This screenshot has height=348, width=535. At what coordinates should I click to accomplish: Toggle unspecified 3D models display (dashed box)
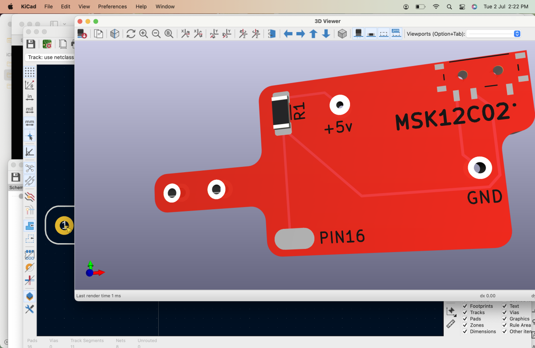383,34
